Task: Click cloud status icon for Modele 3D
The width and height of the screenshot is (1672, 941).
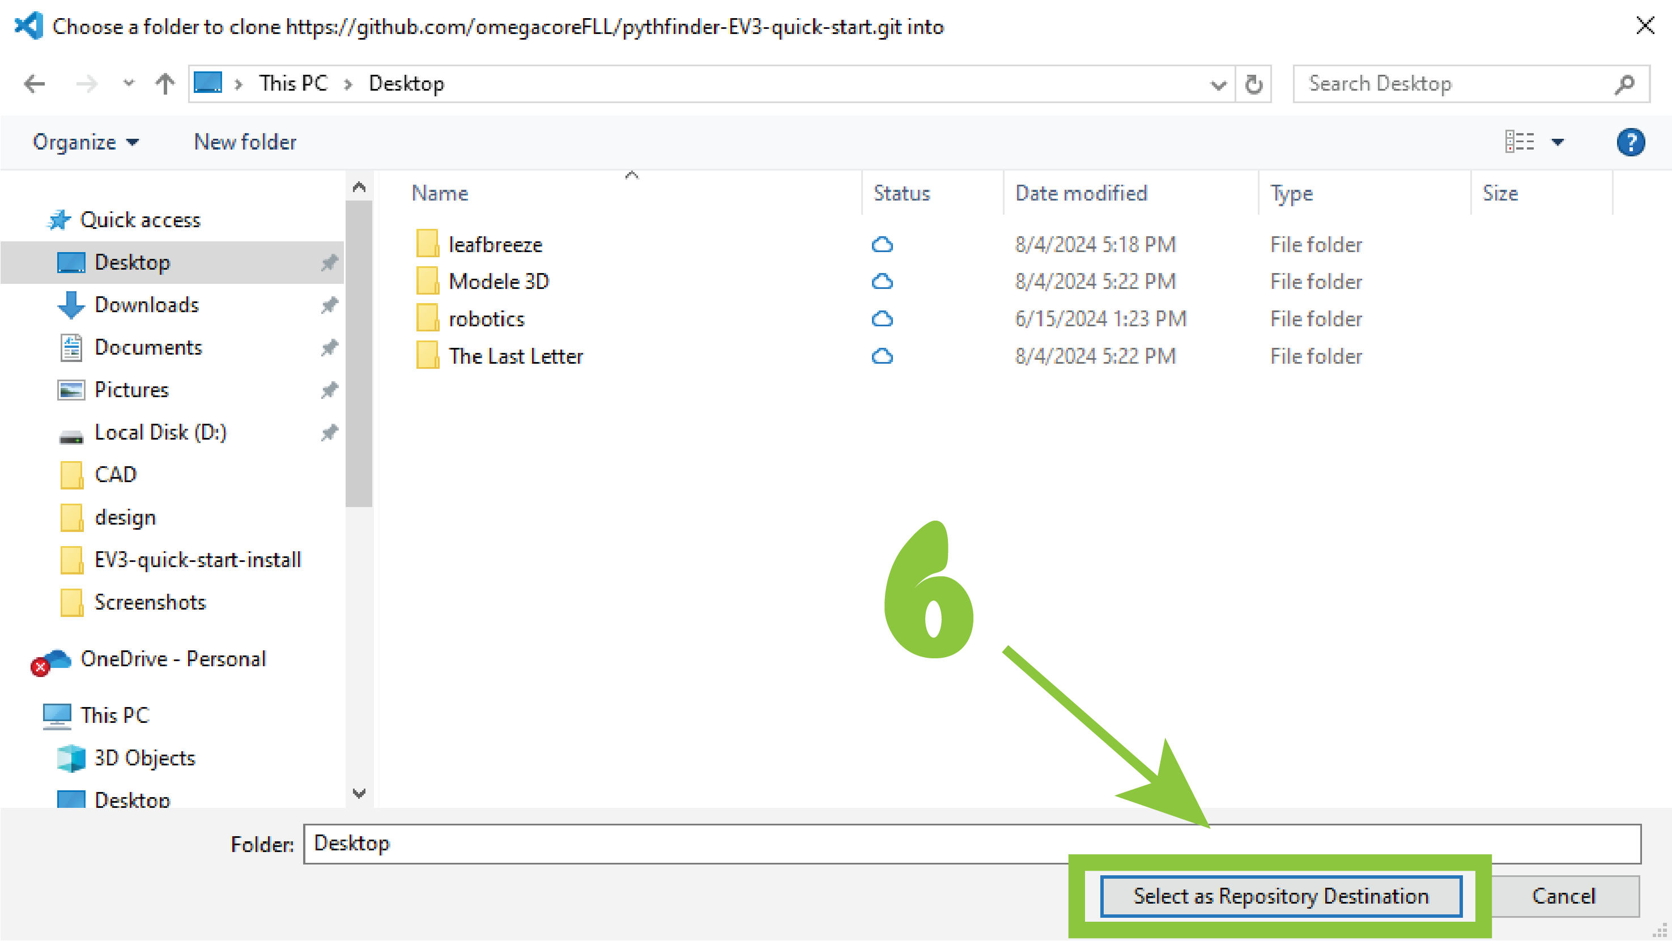Action: [x=882, y=282]
